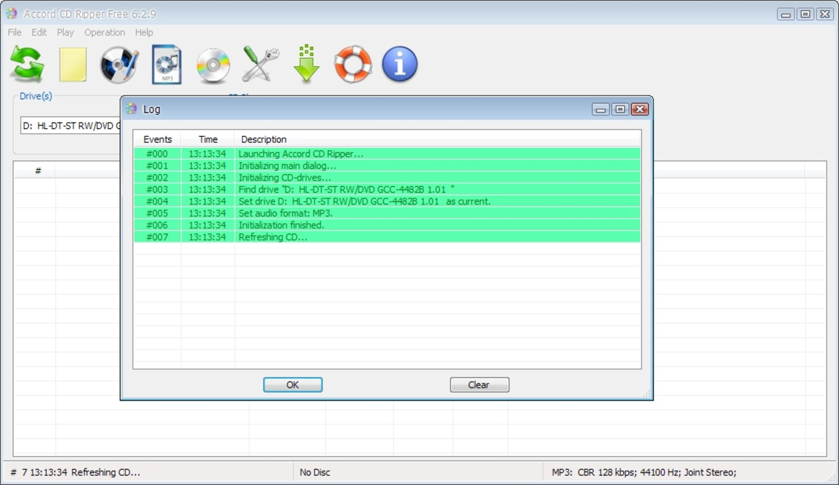Open the Help menu
This screenshot has height=485, width=839.
[144, 32]
